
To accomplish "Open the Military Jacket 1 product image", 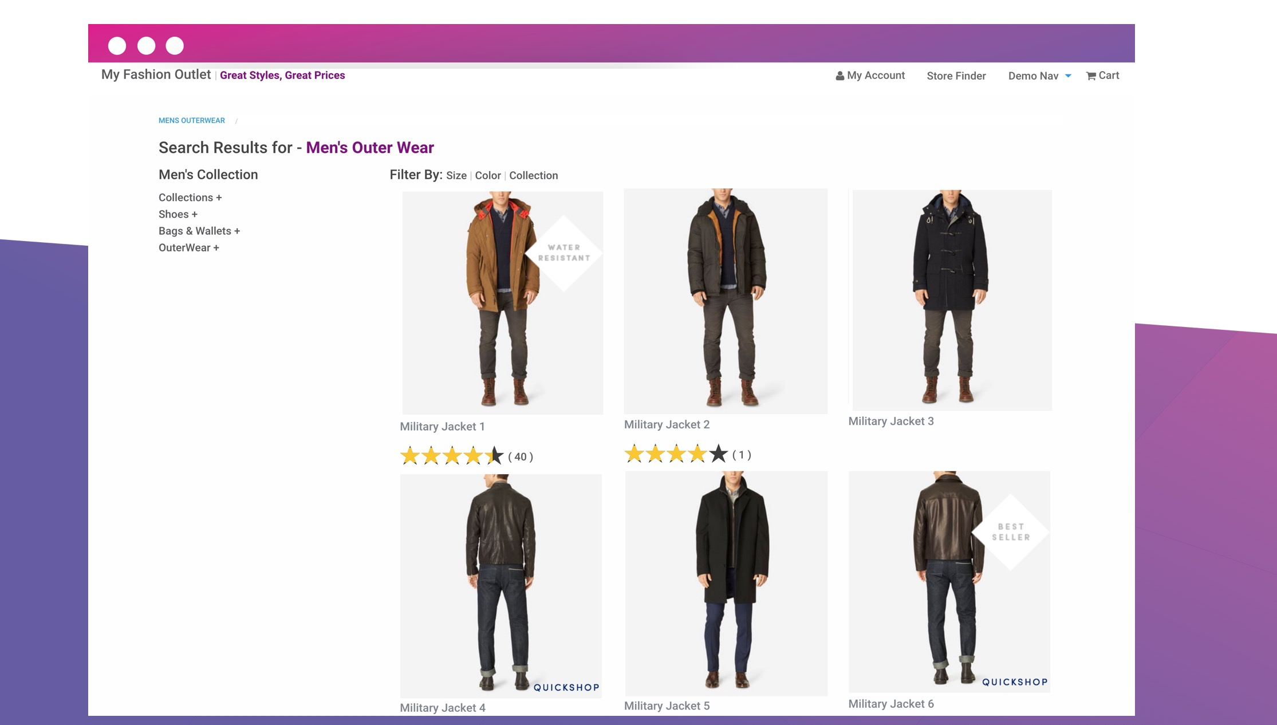I will [x=502, y=303].
